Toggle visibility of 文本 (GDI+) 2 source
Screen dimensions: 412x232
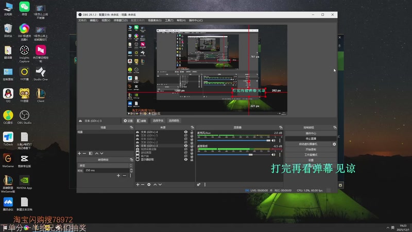click(x=186, y=142)
